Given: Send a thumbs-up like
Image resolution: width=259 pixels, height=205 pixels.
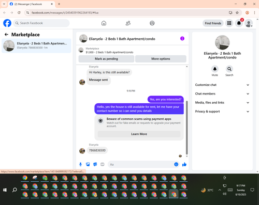Looking at the screenshot, I should 184,164.
